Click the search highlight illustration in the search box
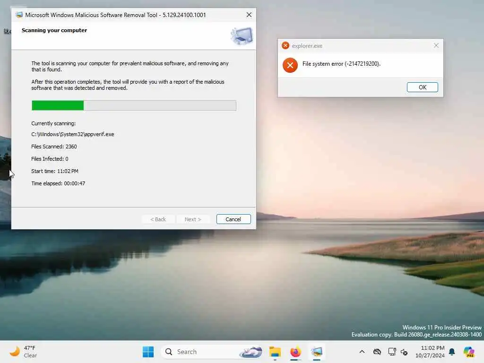The width and height of the screenshot is (484, 363). [x=251, y=352]
